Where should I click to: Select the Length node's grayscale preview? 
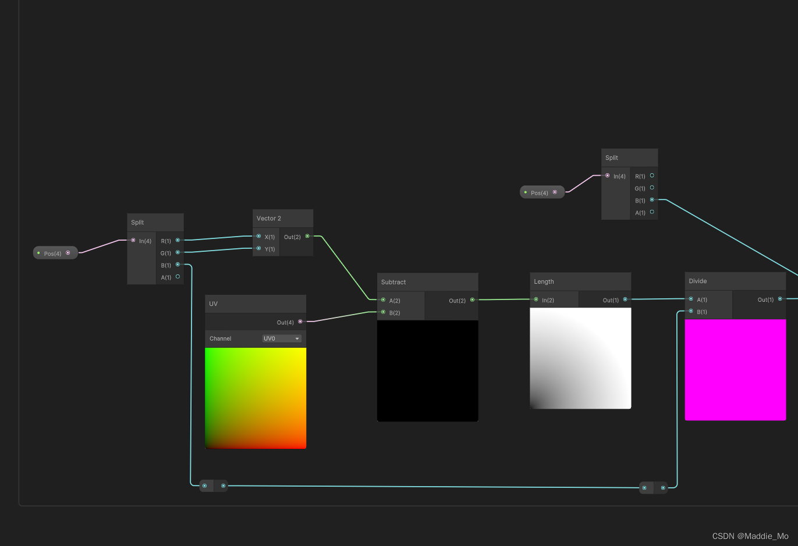click(x=580, y=358)
